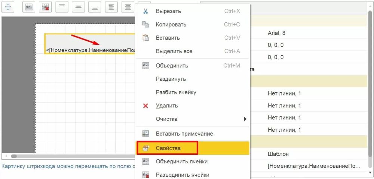Screen dimensions: 374x179
Task: Choose Раздвинуть from the context menu
Action: click(192, 79)
